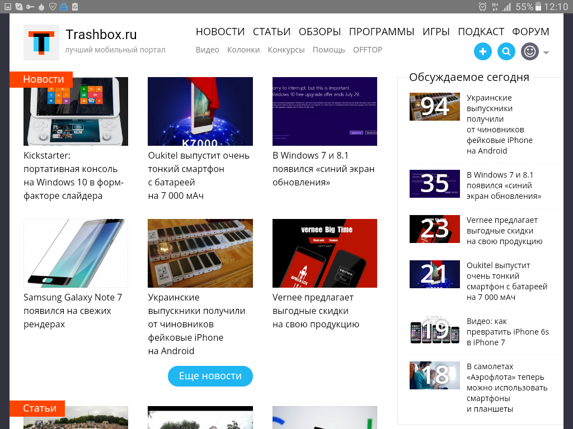Go to the Видео submenu link
573x429 pixels.
(207, 50)
